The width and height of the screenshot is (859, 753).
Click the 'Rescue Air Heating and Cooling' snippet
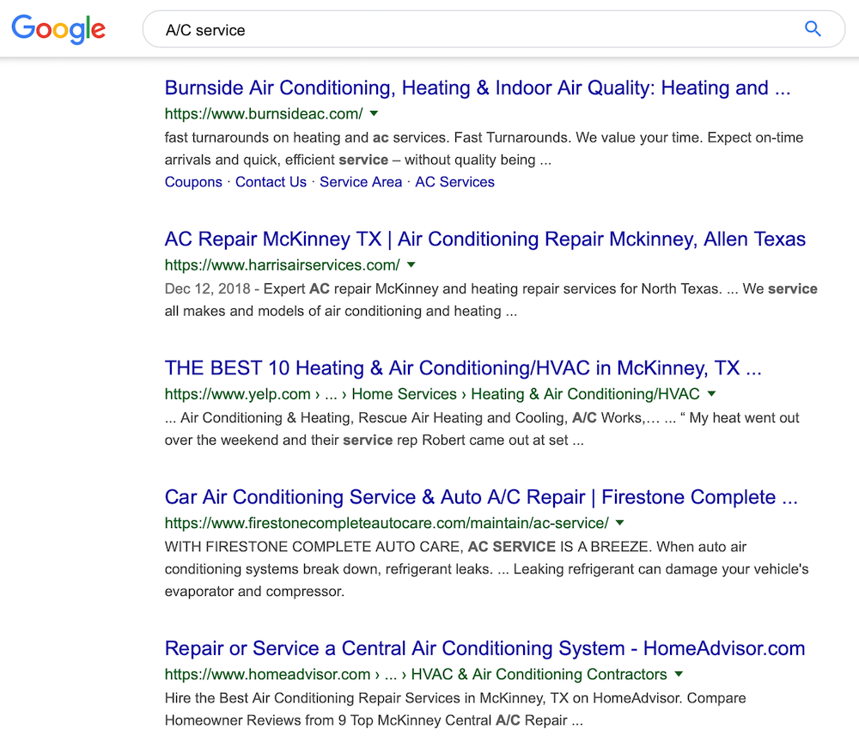tap(482, 428)
